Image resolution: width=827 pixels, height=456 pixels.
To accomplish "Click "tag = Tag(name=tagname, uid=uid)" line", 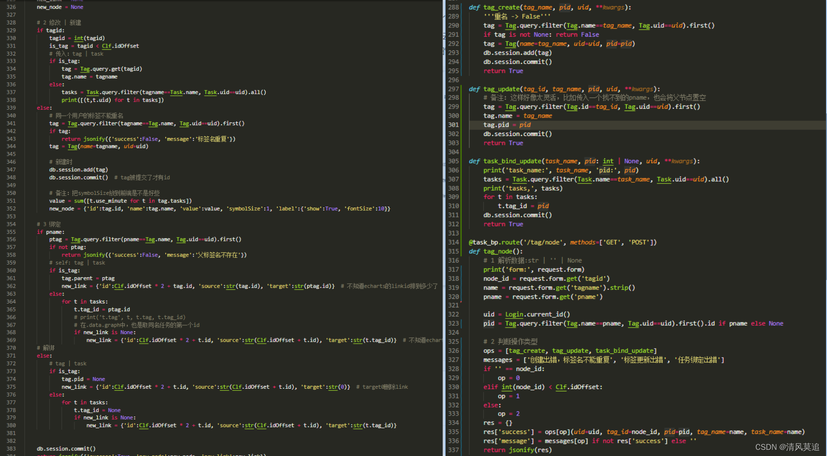I will pos(98,146).
